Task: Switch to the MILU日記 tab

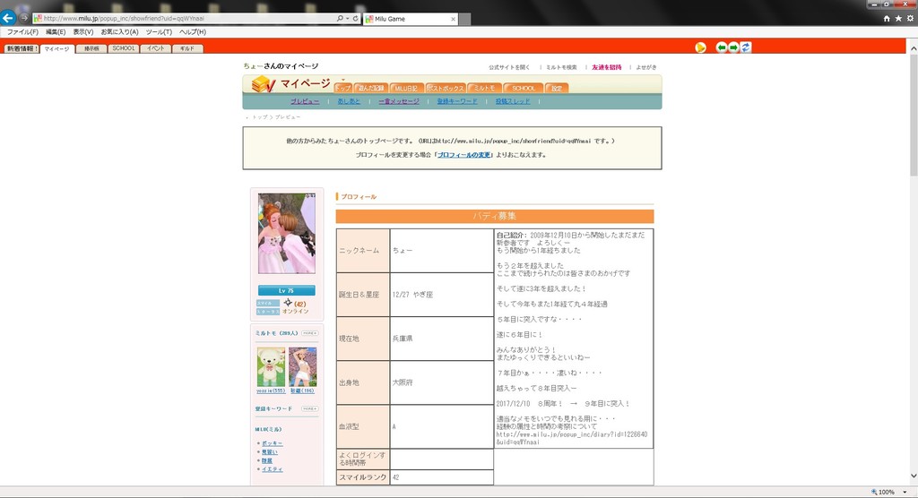Action: point(407,88)
